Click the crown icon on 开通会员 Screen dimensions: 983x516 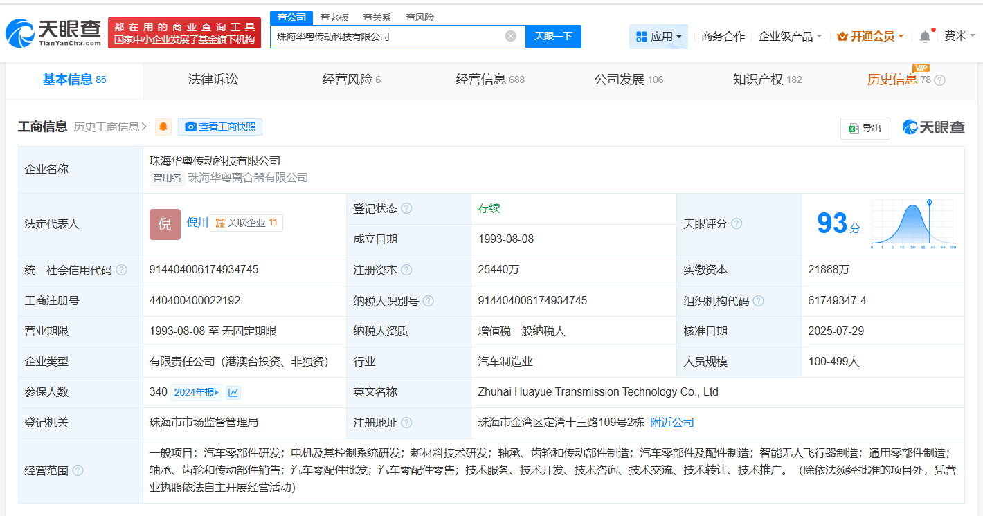pos(841,36)
